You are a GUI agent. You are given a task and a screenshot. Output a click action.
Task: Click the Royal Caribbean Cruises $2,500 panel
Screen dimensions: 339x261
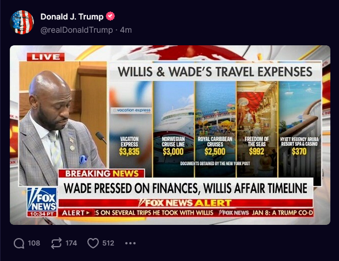[215, 129]
